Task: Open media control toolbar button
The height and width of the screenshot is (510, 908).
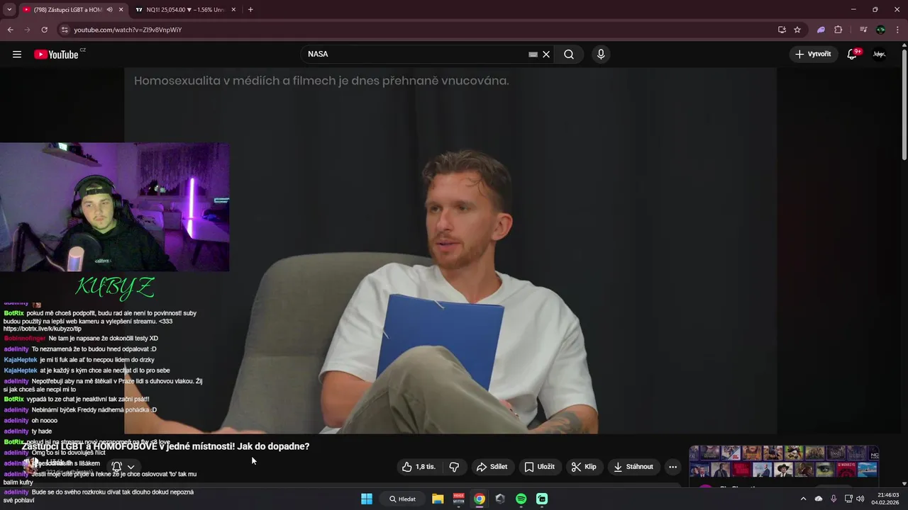Action: point(863,30)
